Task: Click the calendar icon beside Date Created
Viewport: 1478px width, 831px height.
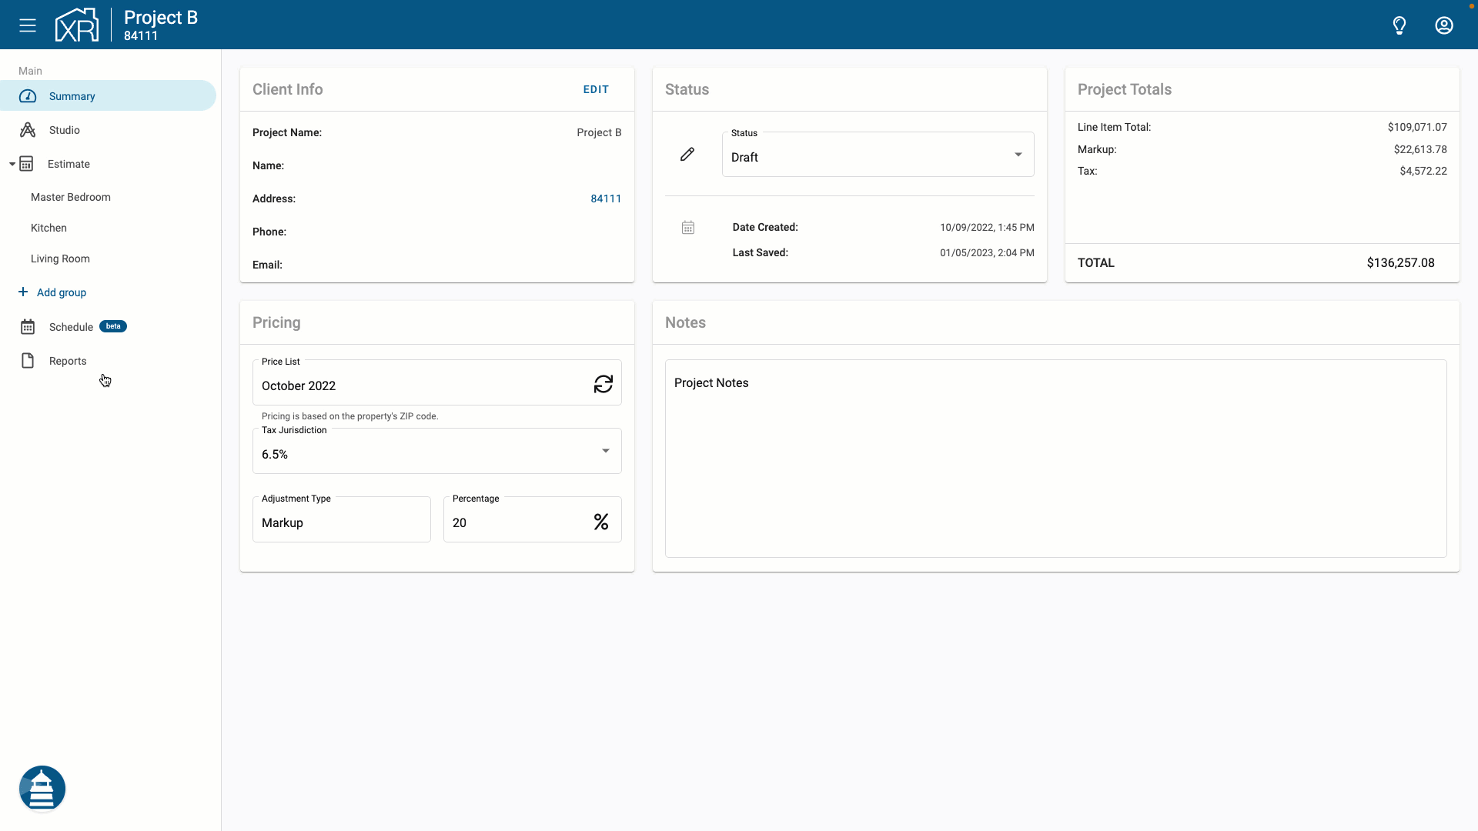Action: 687,227
